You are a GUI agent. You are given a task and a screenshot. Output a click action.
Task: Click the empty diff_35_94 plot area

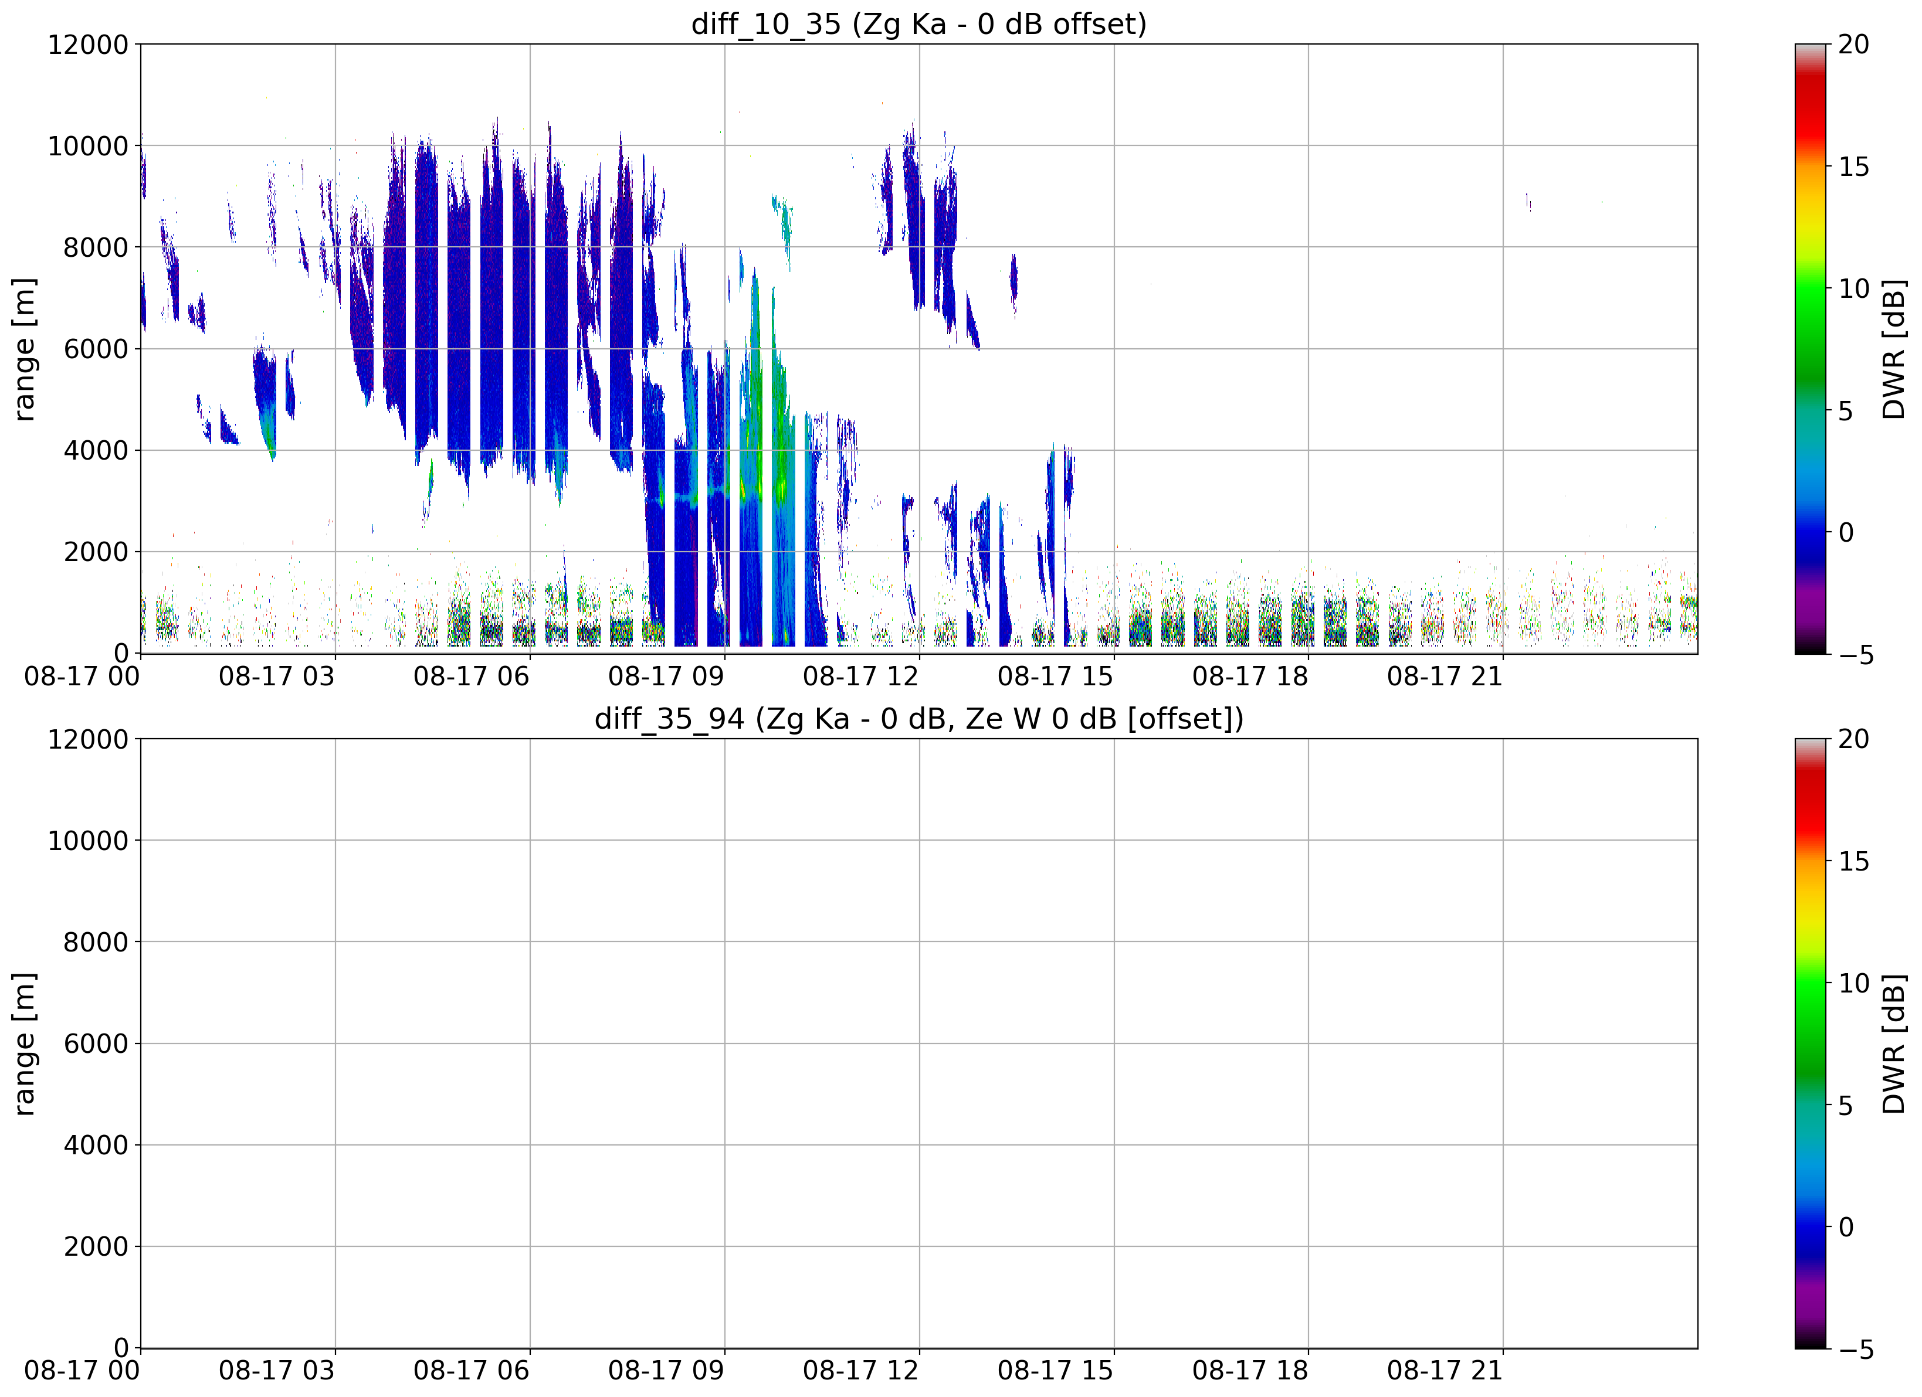tap(918, 1043)
